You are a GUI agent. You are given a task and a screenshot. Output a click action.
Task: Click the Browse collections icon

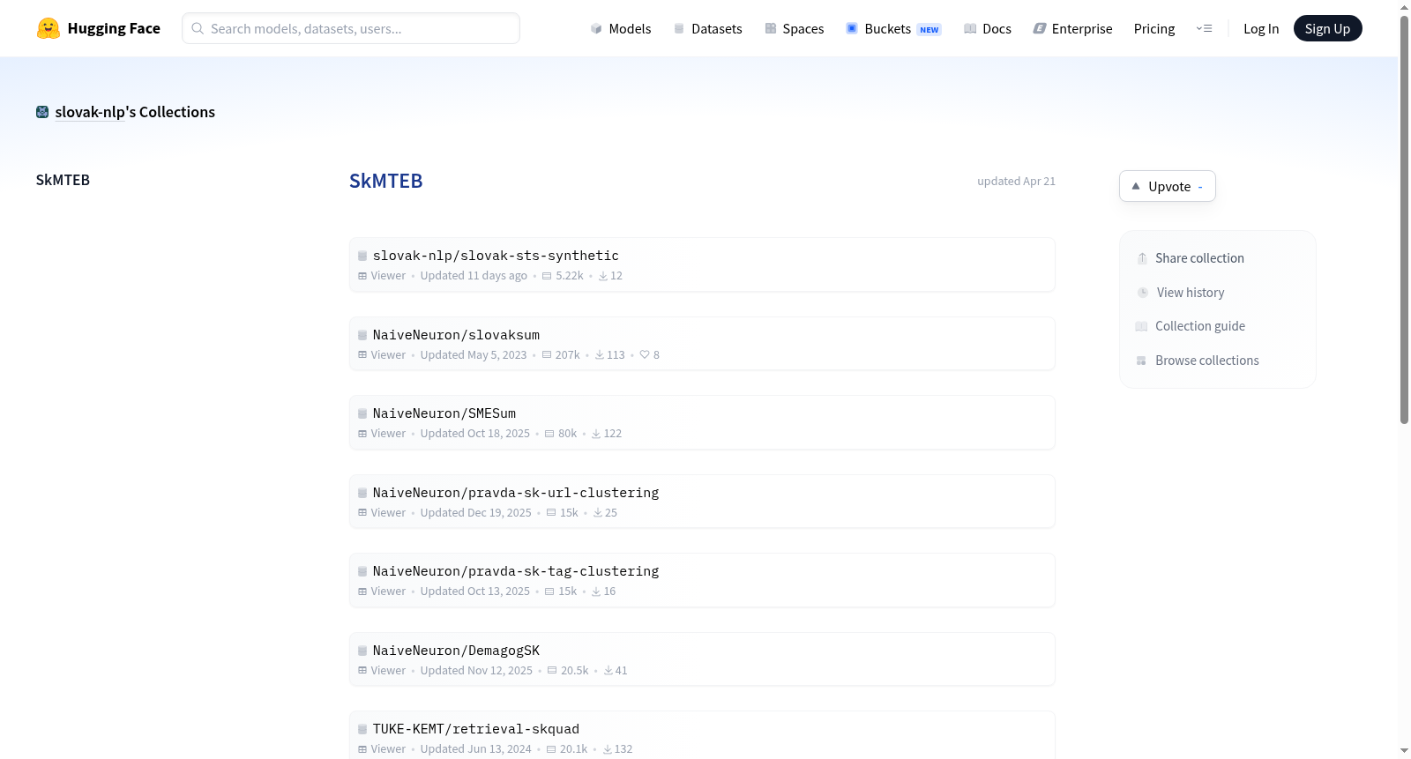coord(1141,361)
